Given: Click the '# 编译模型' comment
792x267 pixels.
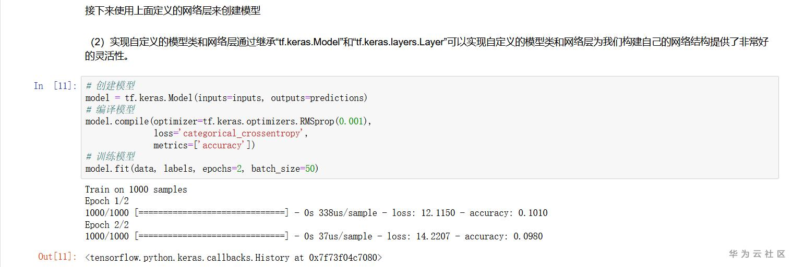Looking at the screenshot, I should [110, 109].
